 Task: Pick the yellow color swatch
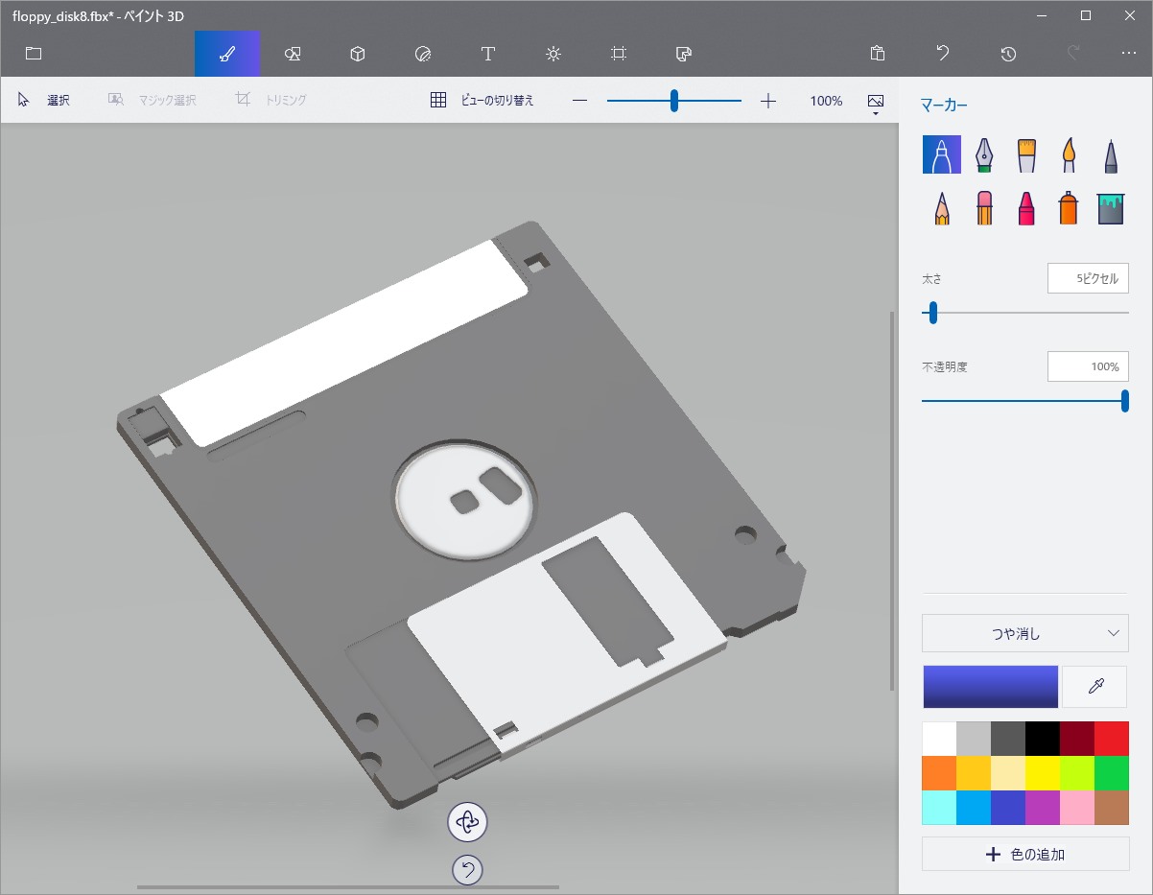[1042, 773]
